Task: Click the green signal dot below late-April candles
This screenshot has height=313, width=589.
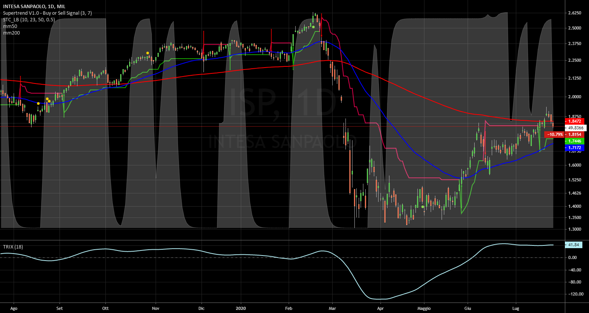Action: click(423, 207)
